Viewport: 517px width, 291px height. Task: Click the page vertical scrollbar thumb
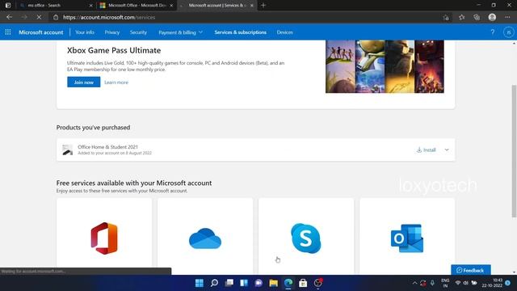tap(514, 151)
